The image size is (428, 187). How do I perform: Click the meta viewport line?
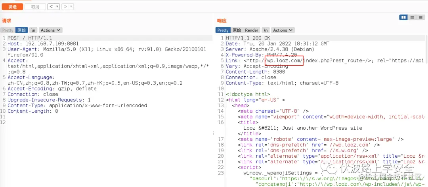331,117
